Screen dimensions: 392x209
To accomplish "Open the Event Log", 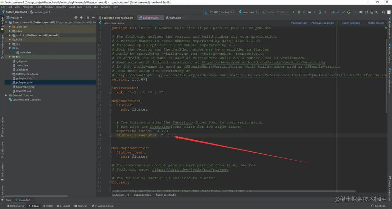I will [378, 206].
